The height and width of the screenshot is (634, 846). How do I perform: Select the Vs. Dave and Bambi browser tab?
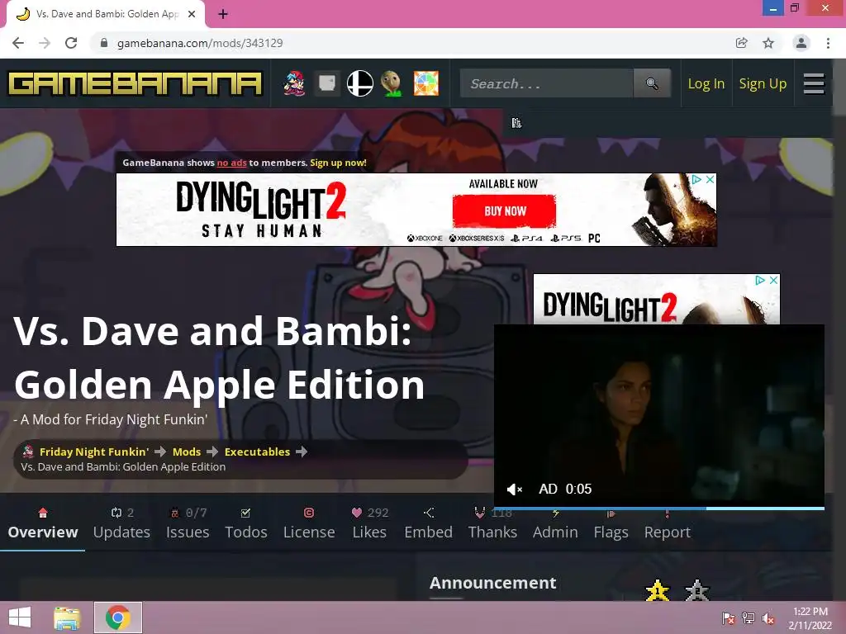(106, 14)
